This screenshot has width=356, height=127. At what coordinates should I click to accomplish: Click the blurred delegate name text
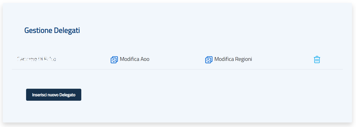[x=36, y=59]
